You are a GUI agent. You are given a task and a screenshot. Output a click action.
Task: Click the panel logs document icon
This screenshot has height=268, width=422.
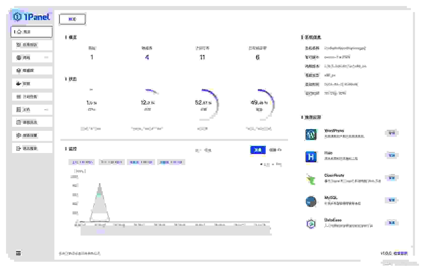[18, 122]
